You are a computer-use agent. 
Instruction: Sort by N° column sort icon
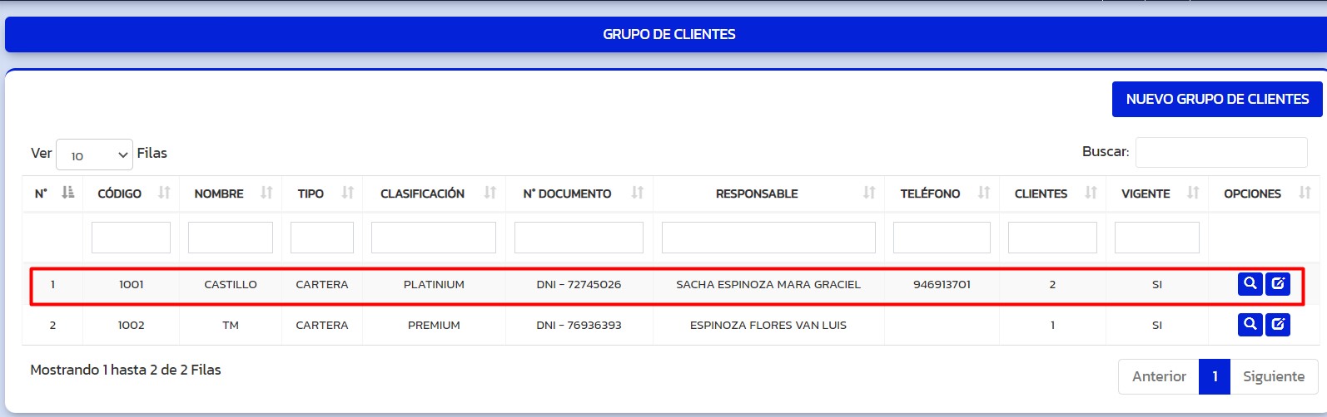67,193
